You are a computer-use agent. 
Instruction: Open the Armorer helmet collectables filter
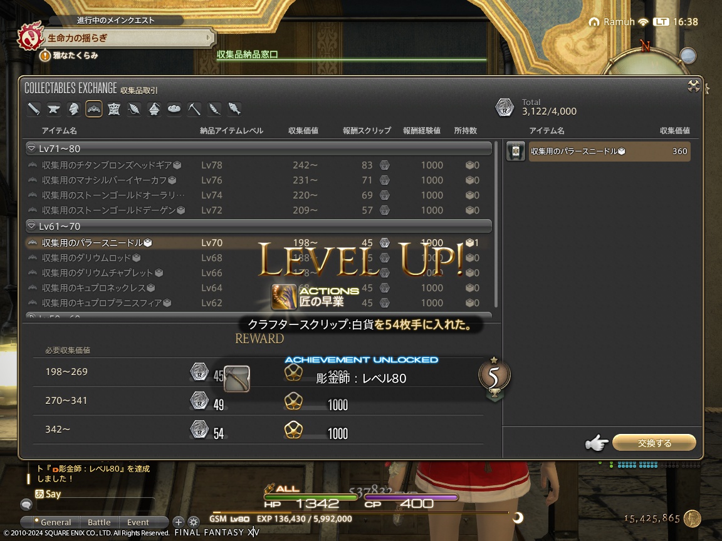pyautogui.click(x=73, y=109)
